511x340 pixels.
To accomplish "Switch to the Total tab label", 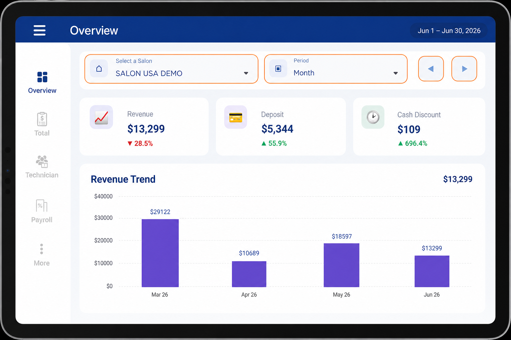I will click(42, 133).
